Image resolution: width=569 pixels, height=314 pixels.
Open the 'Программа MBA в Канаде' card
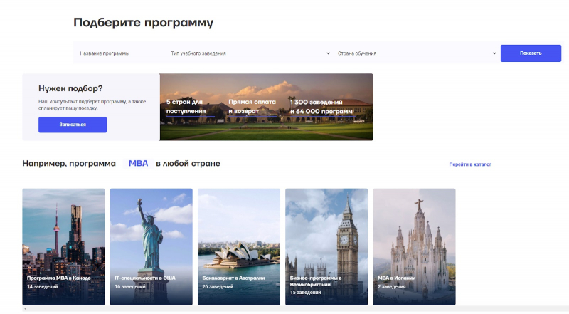point(63,246)
